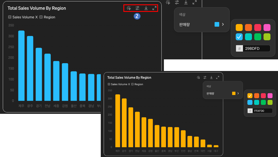Download the orange bar chart
Image resolution: width=278 pixels, height=157 pixels.
coord(211,77)
